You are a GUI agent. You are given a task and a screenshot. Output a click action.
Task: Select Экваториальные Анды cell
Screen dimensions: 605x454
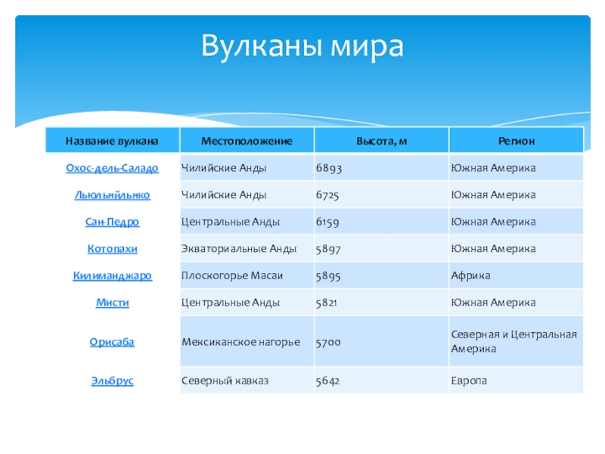point(247,249)
